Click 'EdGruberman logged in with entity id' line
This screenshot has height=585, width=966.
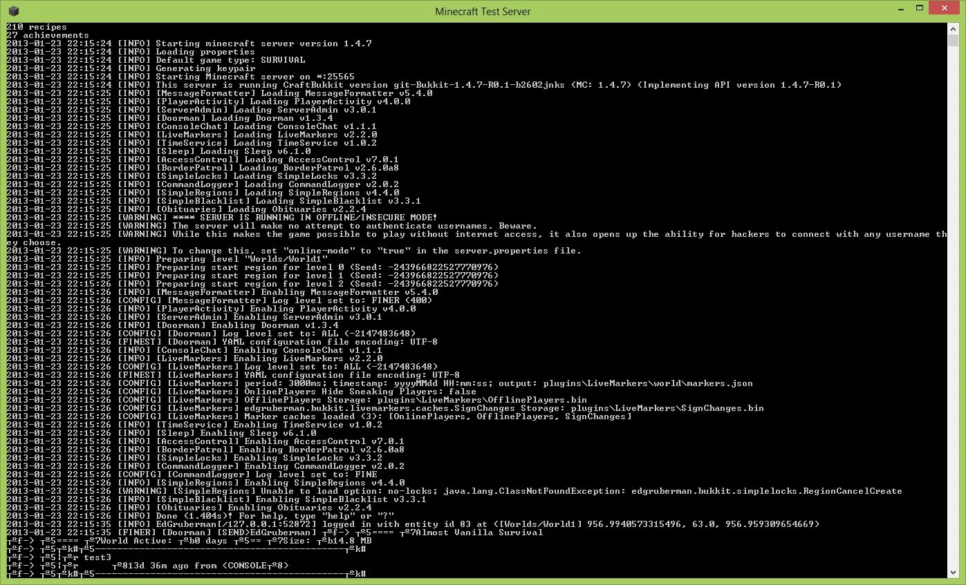coord(414,524)
